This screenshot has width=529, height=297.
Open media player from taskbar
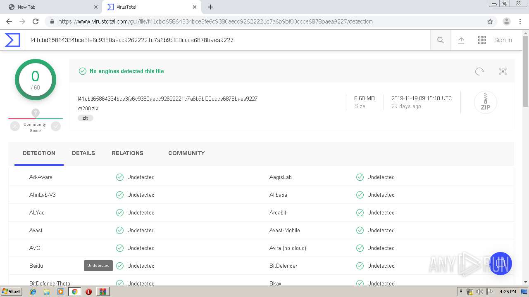pos(61,292)
